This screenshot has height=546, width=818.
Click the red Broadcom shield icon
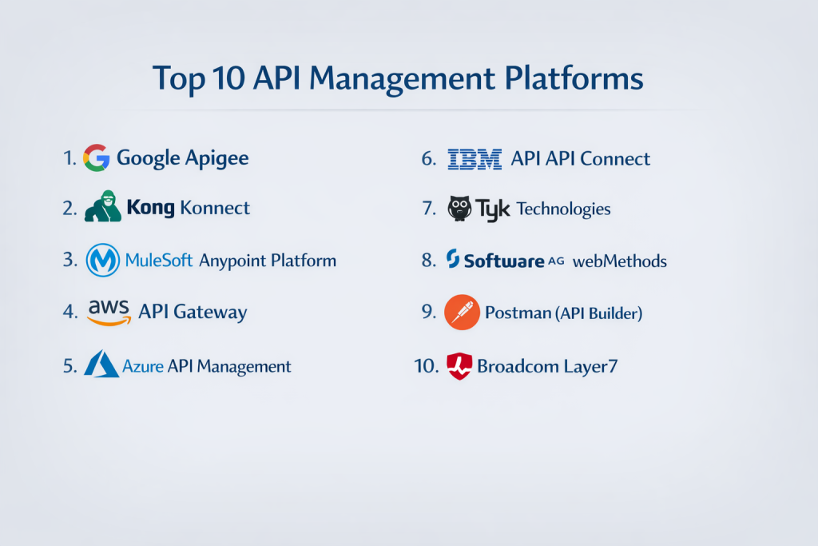point(459,366)
